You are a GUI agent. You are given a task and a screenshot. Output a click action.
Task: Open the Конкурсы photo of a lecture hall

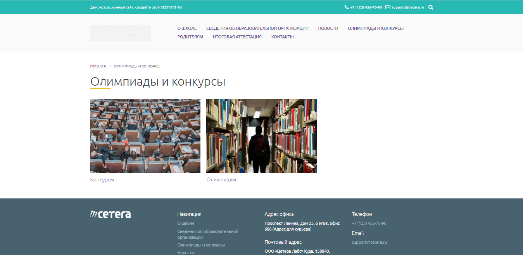coord(145,136)
